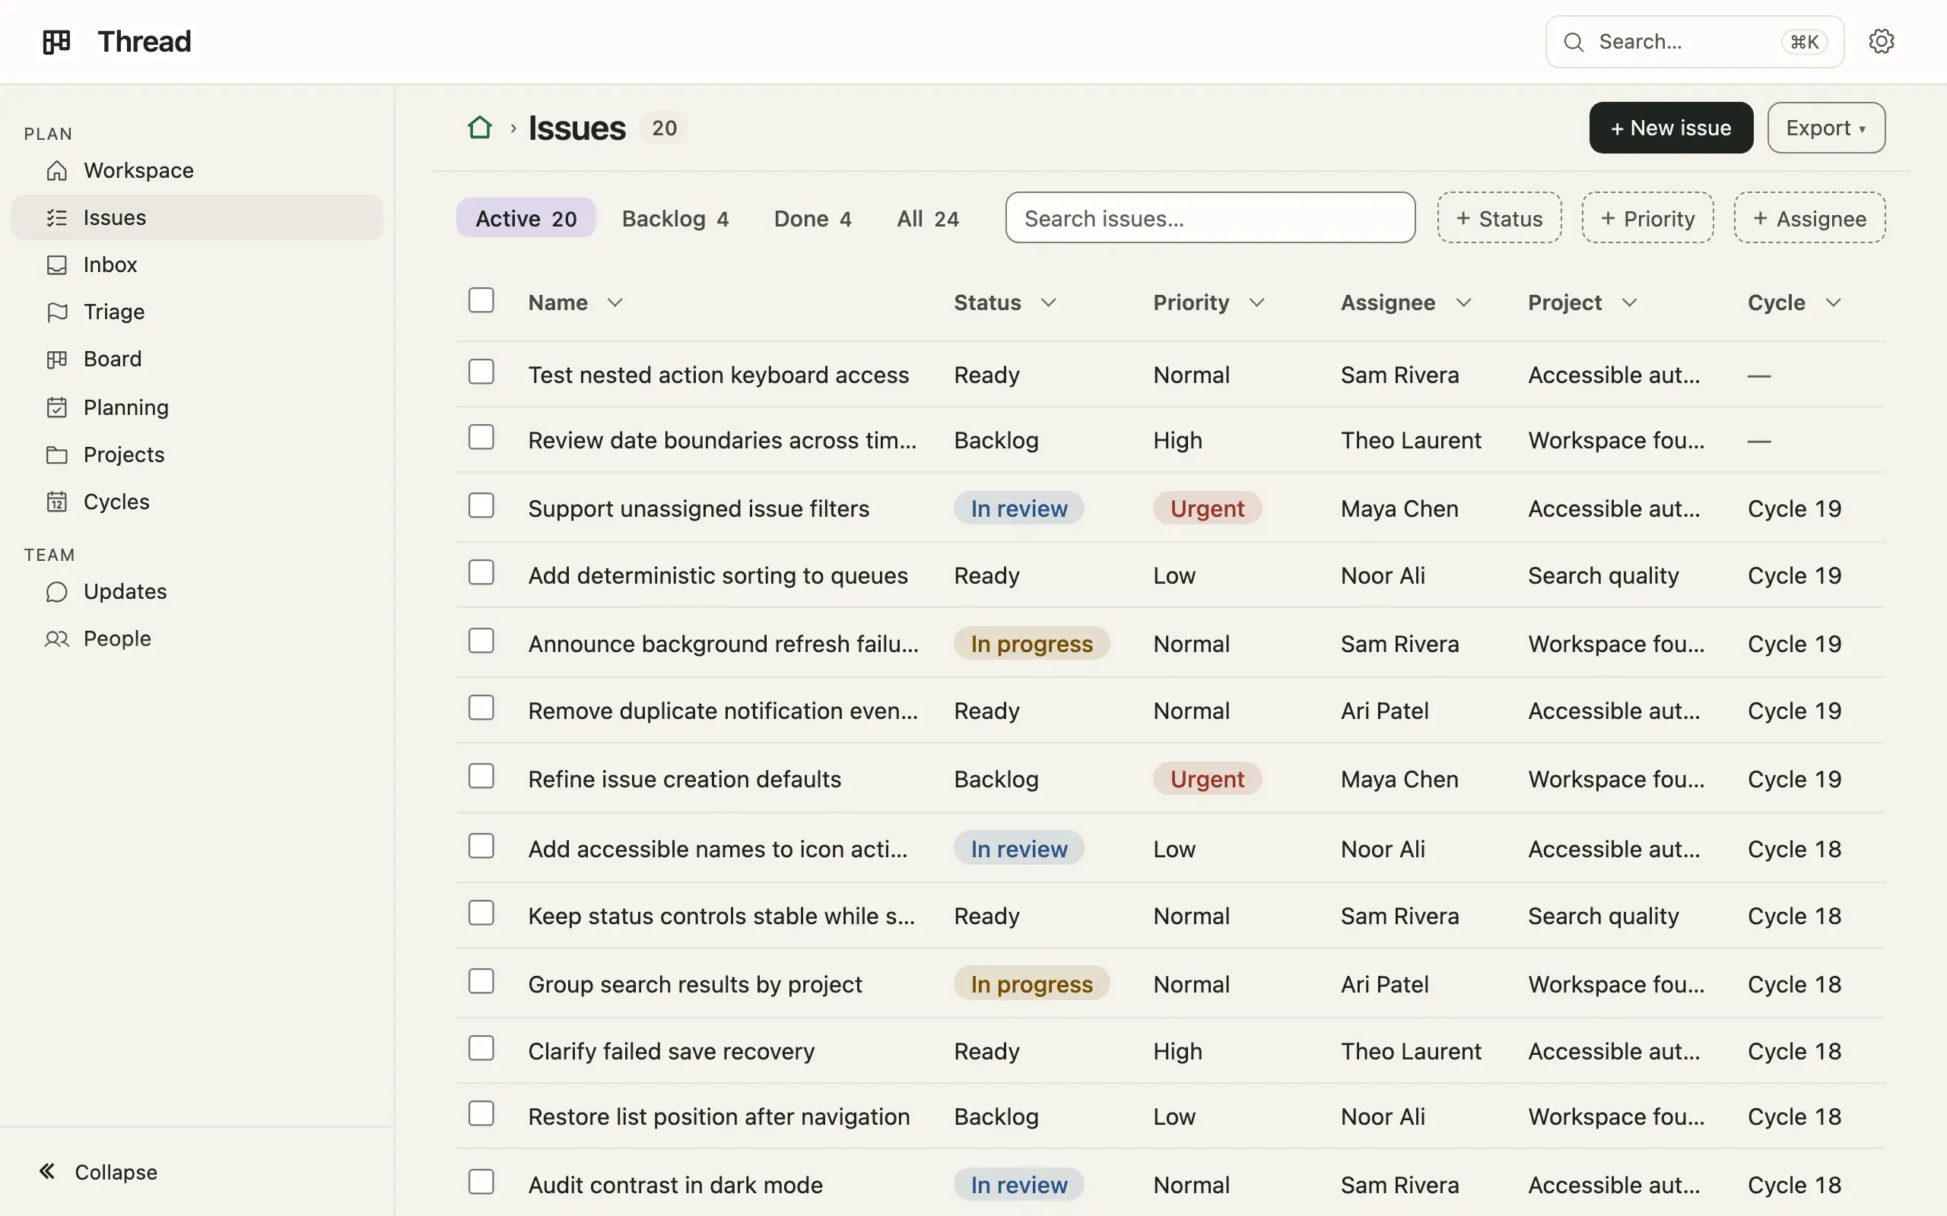Open Inbox in the sidebar

click(x=196, y=264)
